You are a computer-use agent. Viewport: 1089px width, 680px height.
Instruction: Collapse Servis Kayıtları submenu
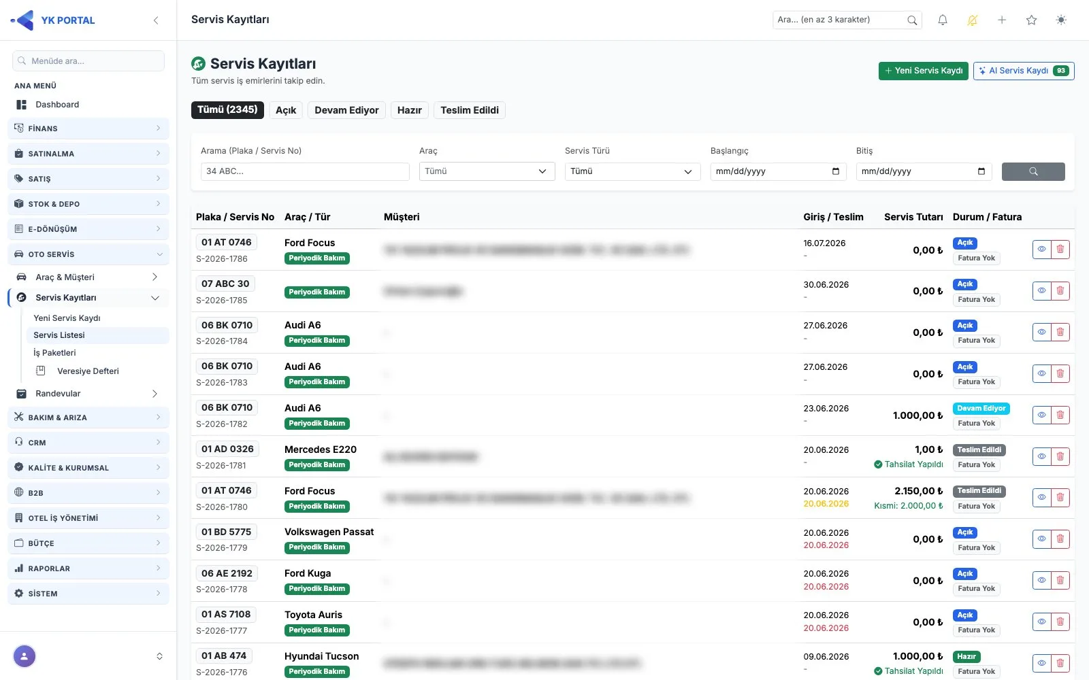pyautogui.click(x=88, y=298)
